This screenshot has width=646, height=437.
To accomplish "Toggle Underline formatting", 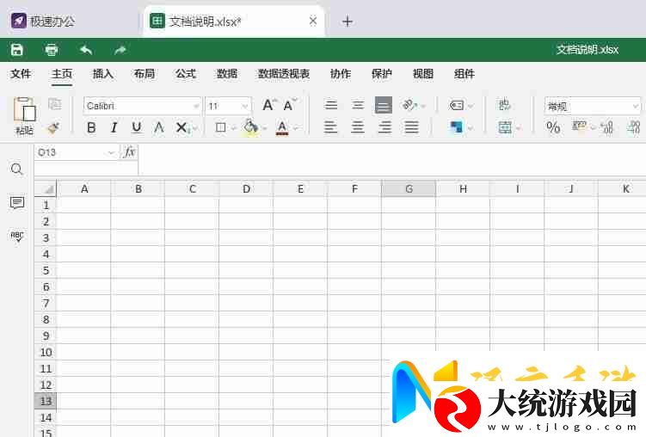I will (x=137, y=127).
